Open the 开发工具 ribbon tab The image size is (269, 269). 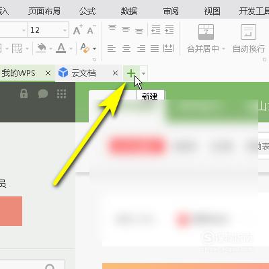point(254,11)
